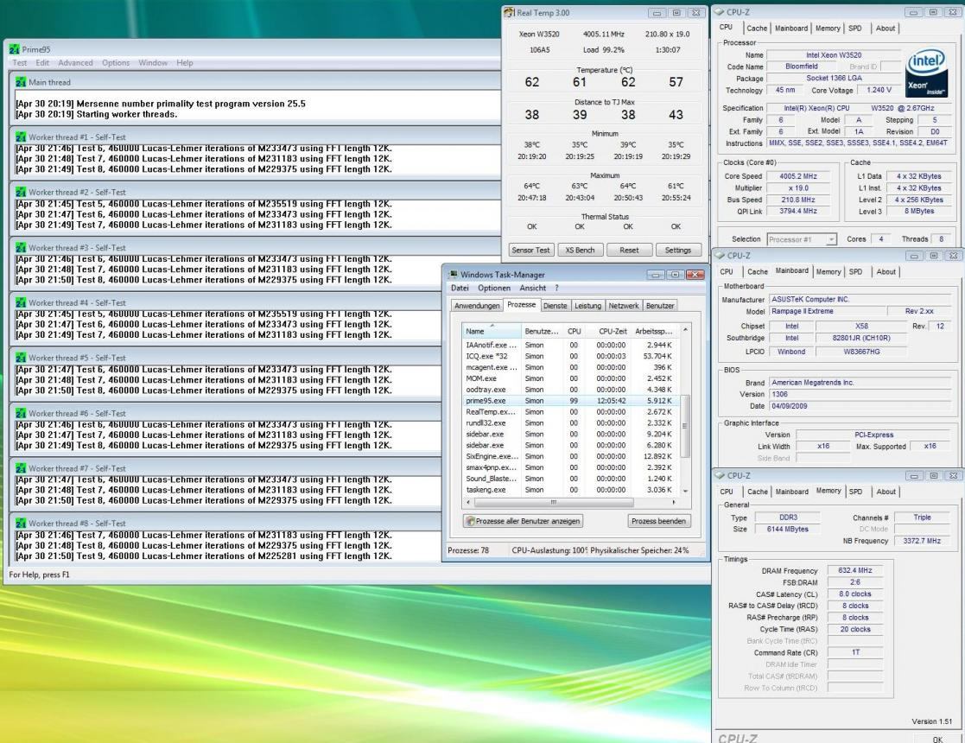The image size is (965, 743).
Task: Switch to Dienste tab in Task-Manager
Action: (x=556, y=305)
